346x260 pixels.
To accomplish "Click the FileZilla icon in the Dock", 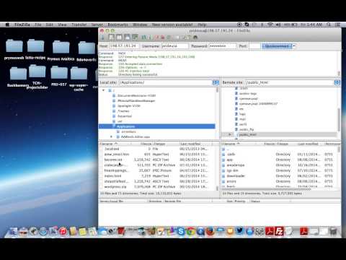I will coord(279,232).
